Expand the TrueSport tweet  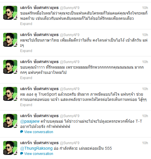point(26,105)
